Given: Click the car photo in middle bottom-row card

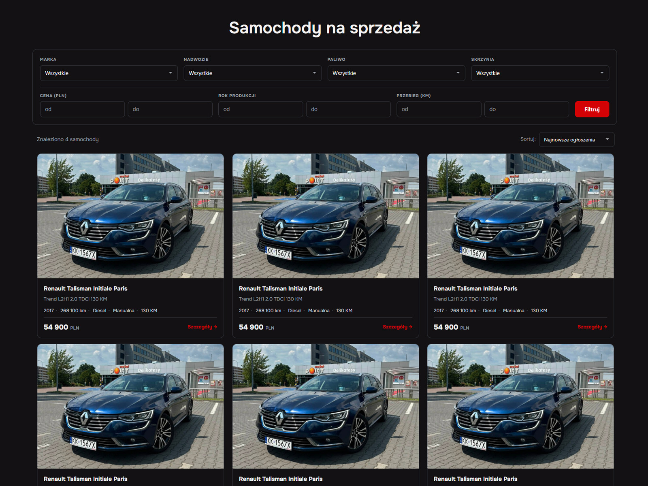Looking at the screenshot, I should coord(326,406).
